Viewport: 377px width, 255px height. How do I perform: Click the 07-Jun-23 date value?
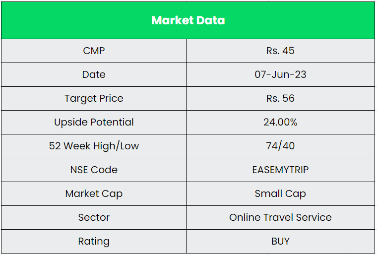coord(280,74)
